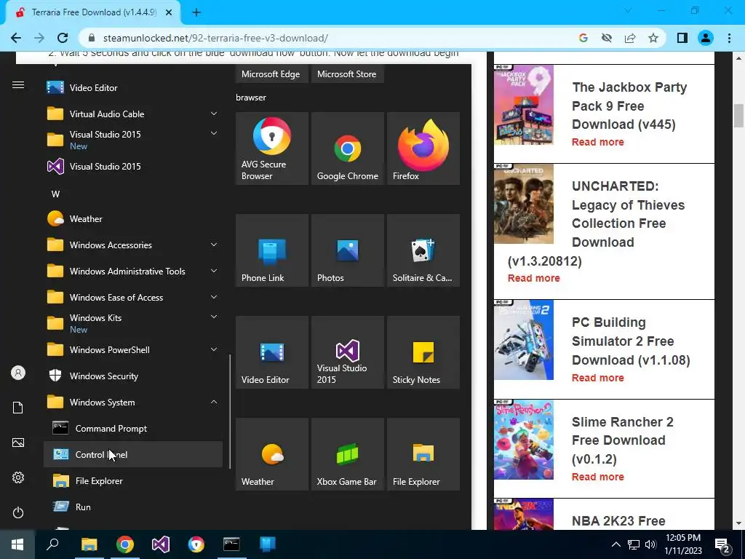This screenshot has width=745, height=559.
Task: Click Read more under Jackbox Party Pack 9
Action: (598, 142)
